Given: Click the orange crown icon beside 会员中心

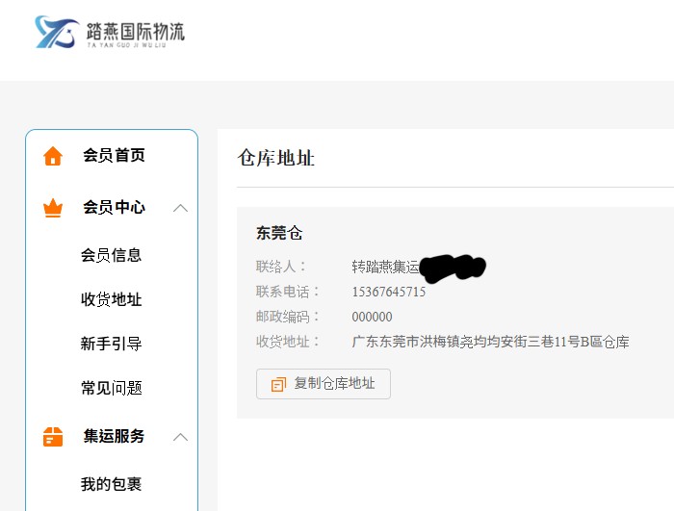Looking at the screenshot, I should tap(53, 208).
